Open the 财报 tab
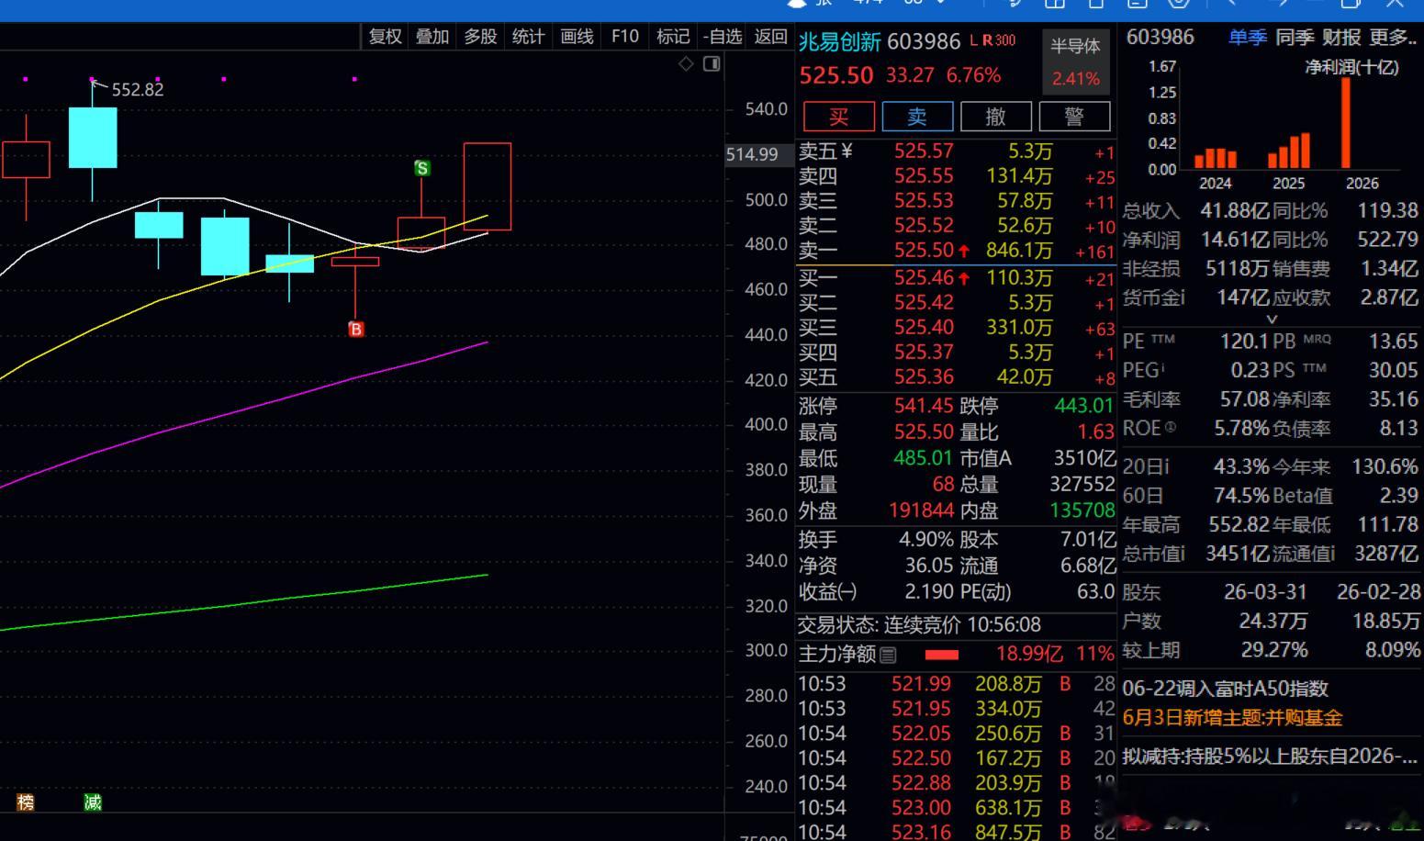This screenshot has width=1424, height=841. (1341, 38)
